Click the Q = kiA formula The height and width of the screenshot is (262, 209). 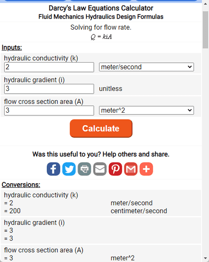click(101, 37)
